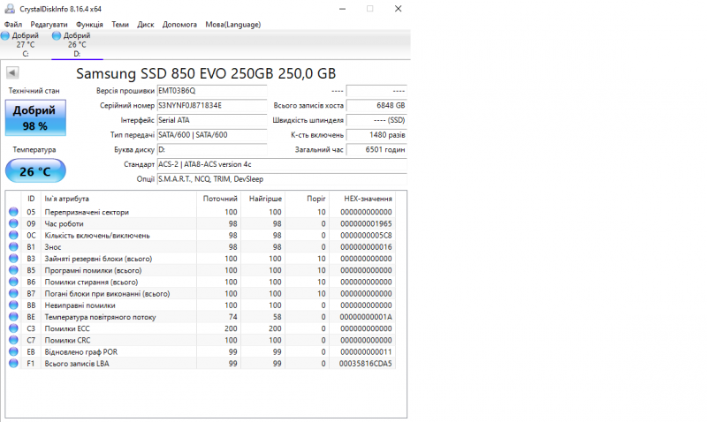Click the HEX-значення column header
Screen dimensions: 707x422
coord(369,199)
